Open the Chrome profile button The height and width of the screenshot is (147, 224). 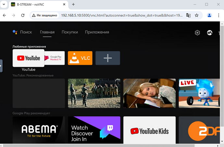(209, 15)
